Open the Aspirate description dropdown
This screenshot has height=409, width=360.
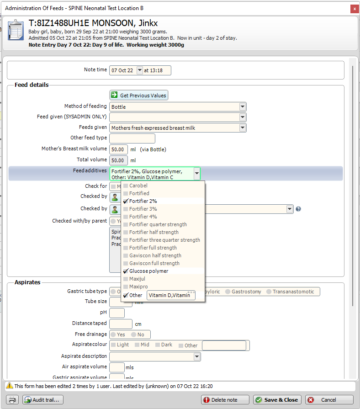(197, 356)
